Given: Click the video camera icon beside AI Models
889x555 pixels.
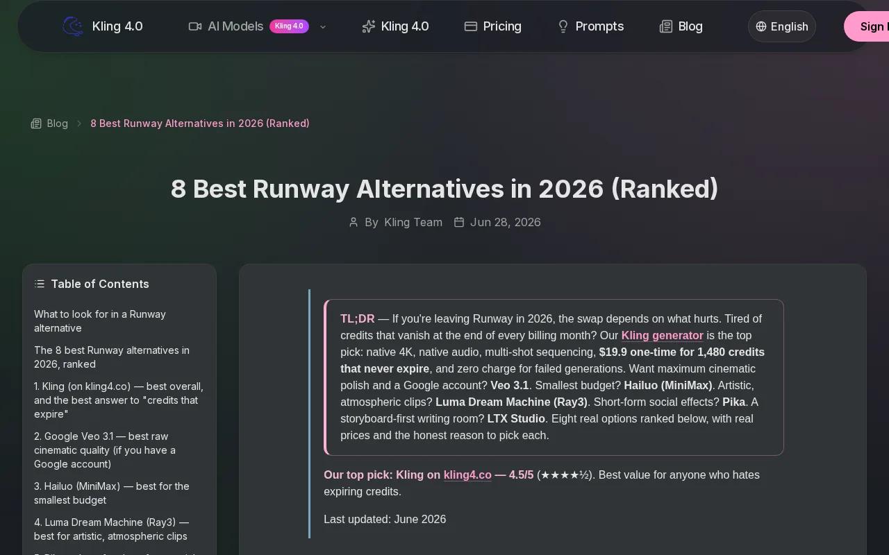Looking at the screenshot, I should coord(194,26).
